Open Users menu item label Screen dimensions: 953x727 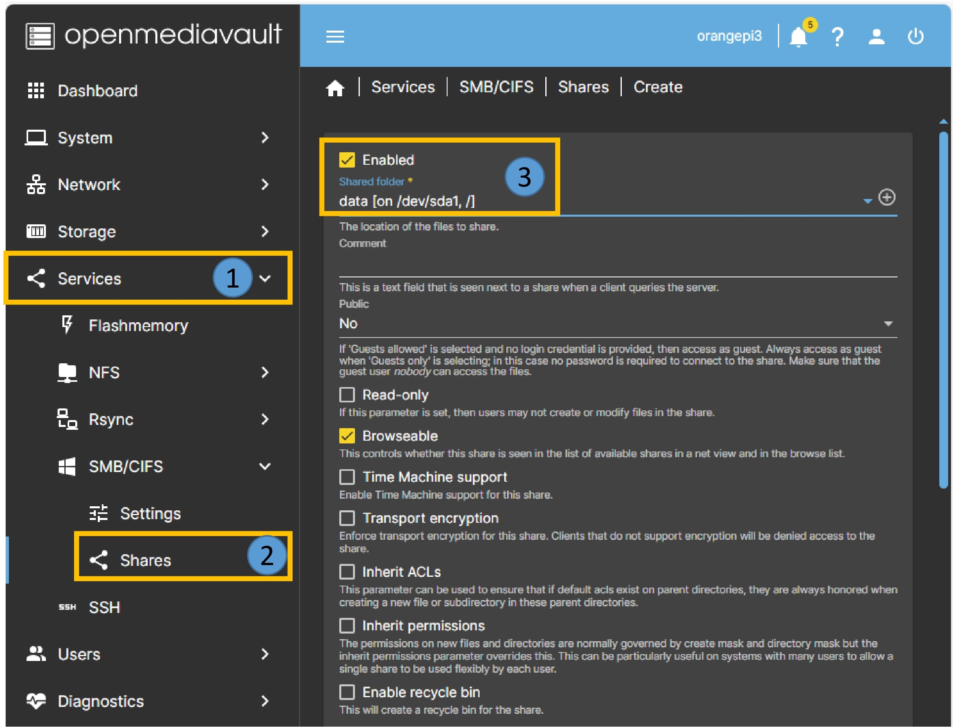tap(79, 654)
